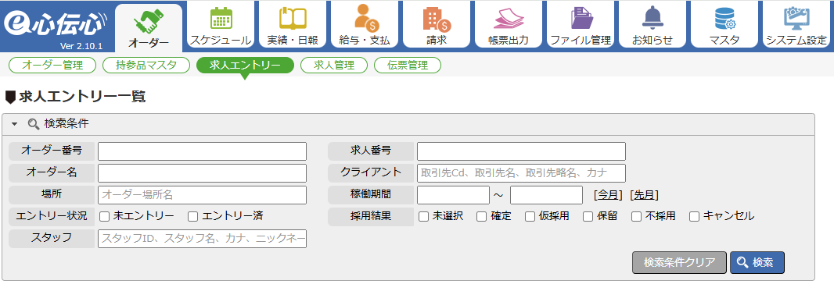Click the エントリー状況 label
The image size is (834, 284).
(x=52, y=216)
